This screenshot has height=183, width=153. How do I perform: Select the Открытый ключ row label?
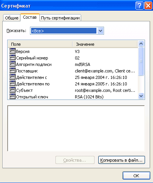tap(32, 97)
